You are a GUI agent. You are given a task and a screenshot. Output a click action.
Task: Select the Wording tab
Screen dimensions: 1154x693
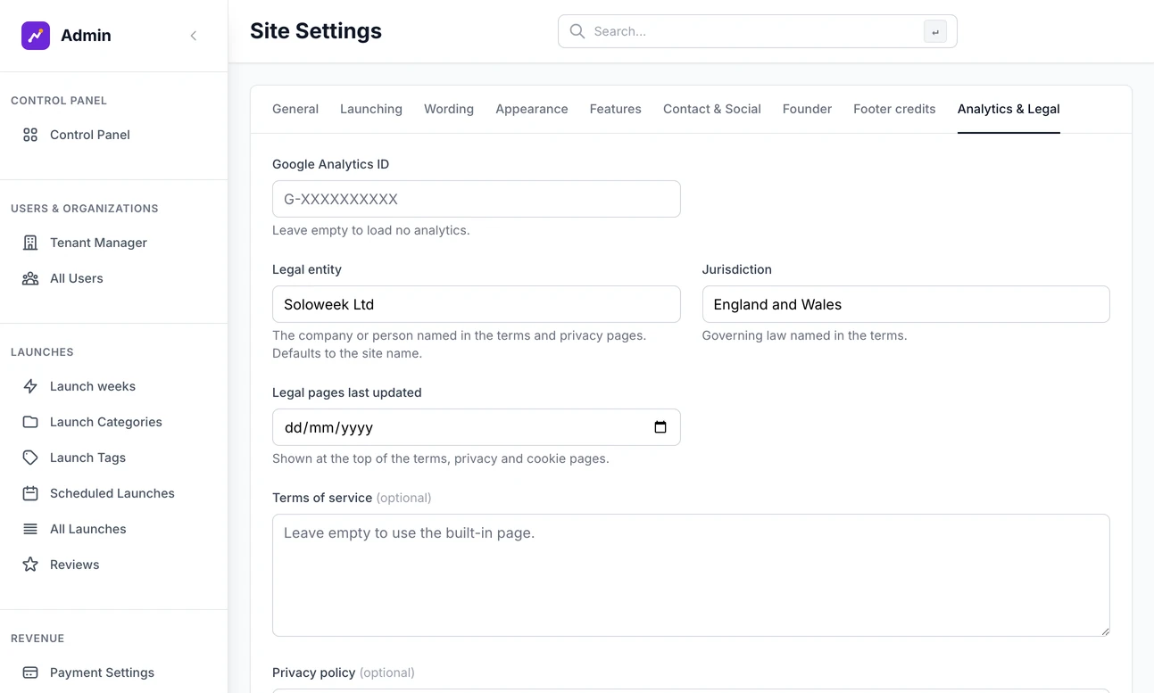pos(449,109)
